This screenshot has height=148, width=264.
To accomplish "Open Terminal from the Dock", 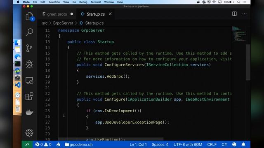I will [x=17, y=64].
